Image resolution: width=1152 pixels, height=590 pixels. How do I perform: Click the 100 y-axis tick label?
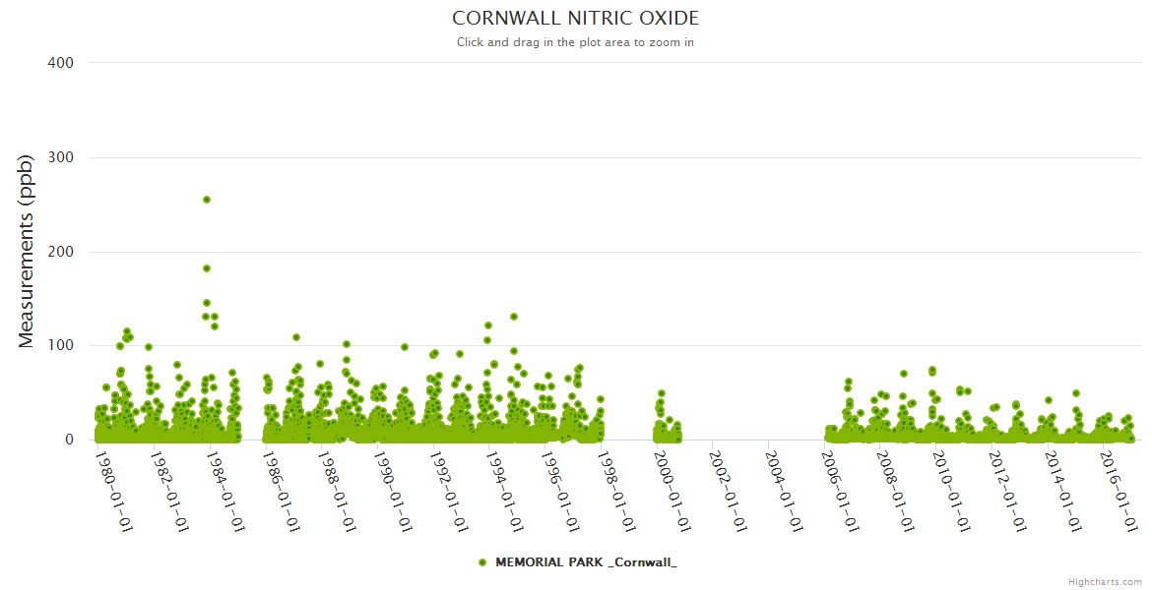[61, 346]
